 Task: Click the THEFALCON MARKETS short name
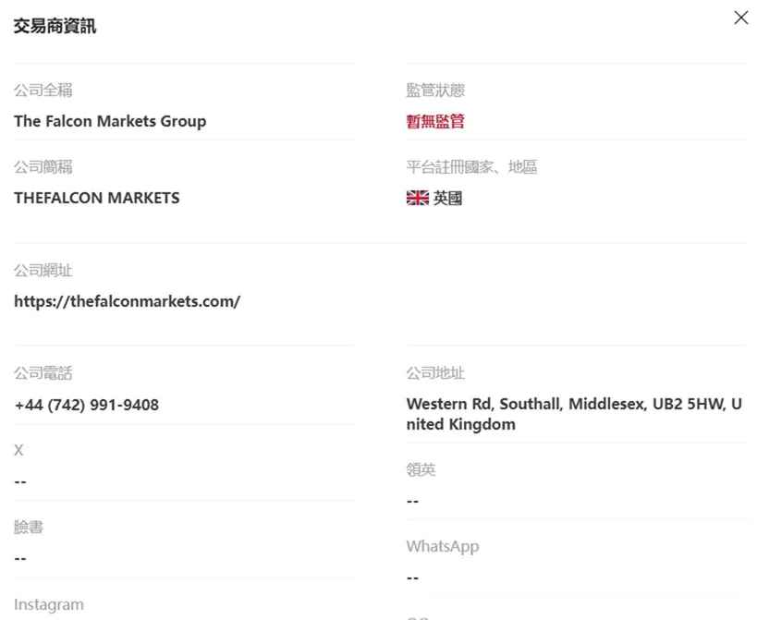96,198
